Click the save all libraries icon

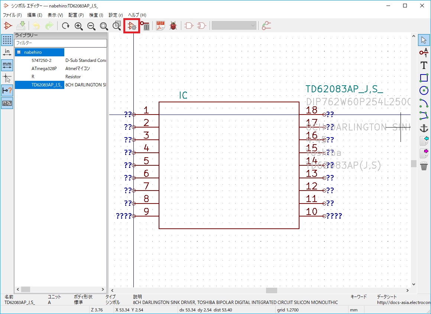tap(21, 26)
